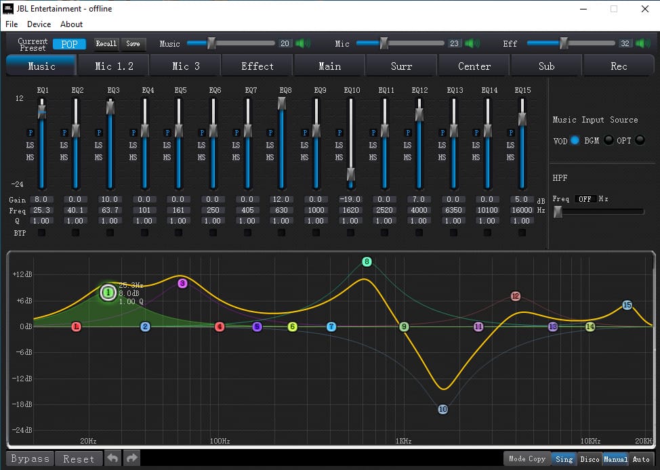Open the Device menu

coord(39,24)
